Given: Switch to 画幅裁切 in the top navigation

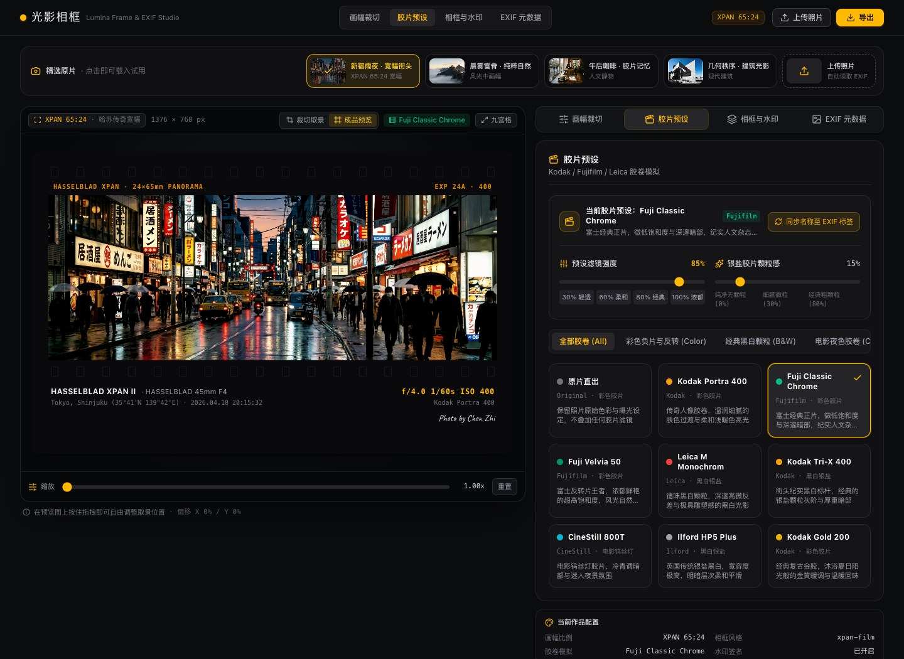Looking at the screenshot, I should (365, 18).
